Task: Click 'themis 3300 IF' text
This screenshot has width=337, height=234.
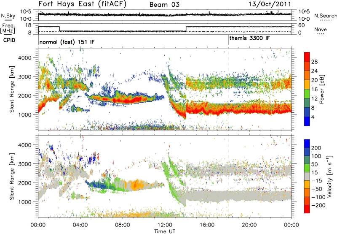Action: point(249,38)
